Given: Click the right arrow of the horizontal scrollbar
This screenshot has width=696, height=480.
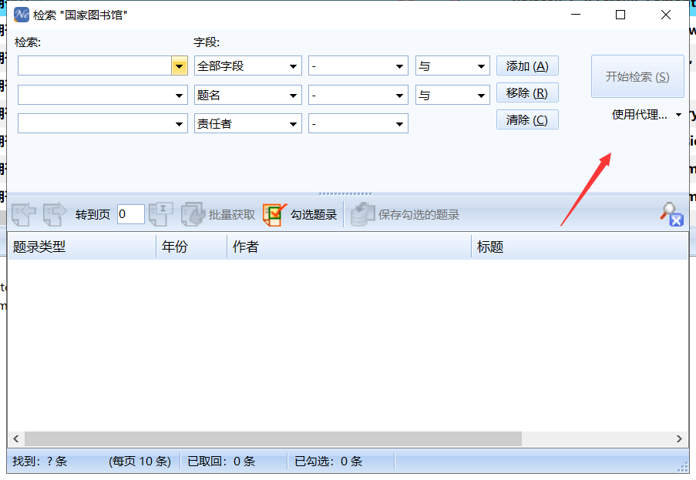Looking at the screenshot, I should [679, 438].
